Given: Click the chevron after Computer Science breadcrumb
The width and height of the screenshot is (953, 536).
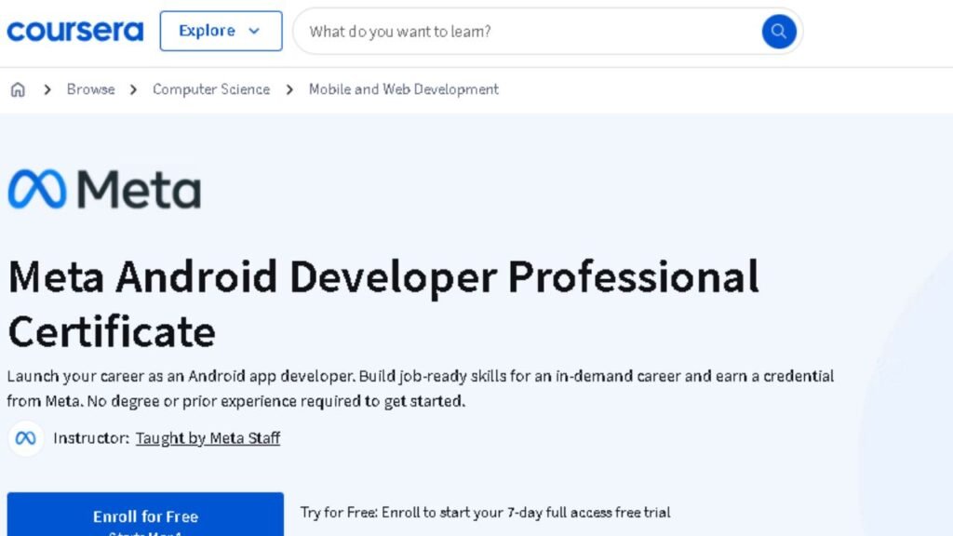Looking at the screenshot, I should pos(289,90).
